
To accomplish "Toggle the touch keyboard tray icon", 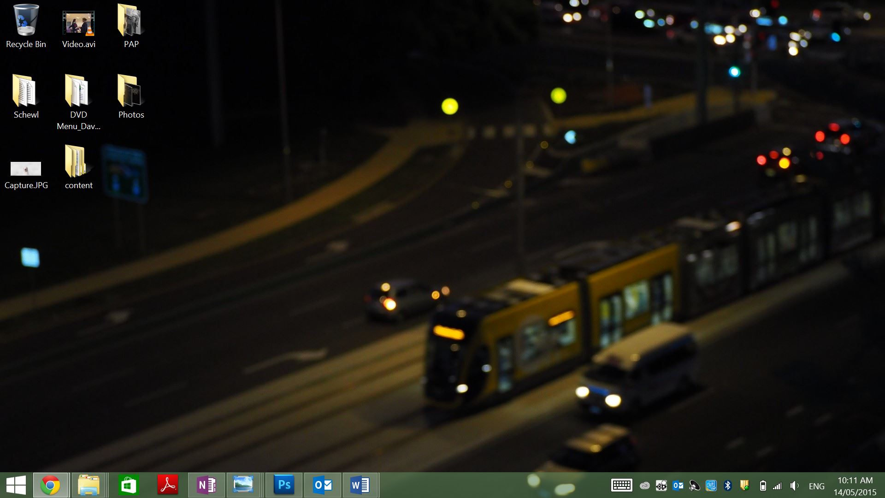I will coord(621,485).
